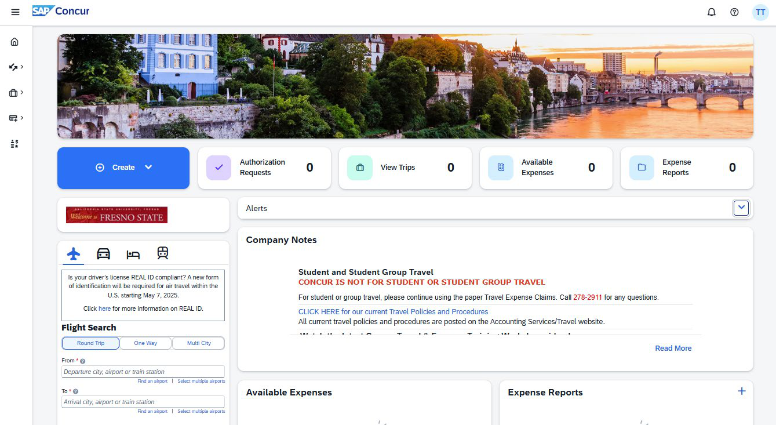Image resolution: width=776 pixels, height=425 pixels.
Task: Select One Way flight option
Action: (145, 343)
